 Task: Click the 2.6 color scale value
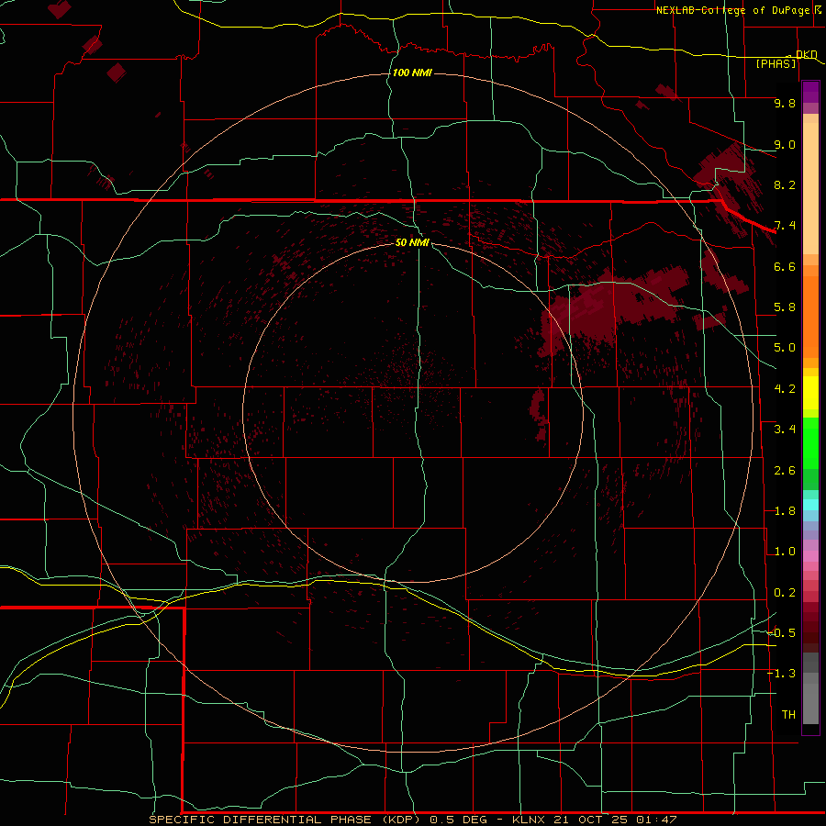point(785,471)
